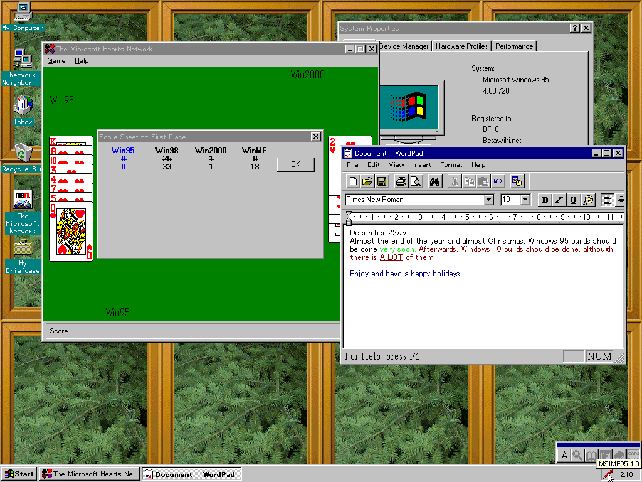This screenshot has height=482, width=642.
Task: Switch to the Device Manager tab
Action: coord(404,46)
